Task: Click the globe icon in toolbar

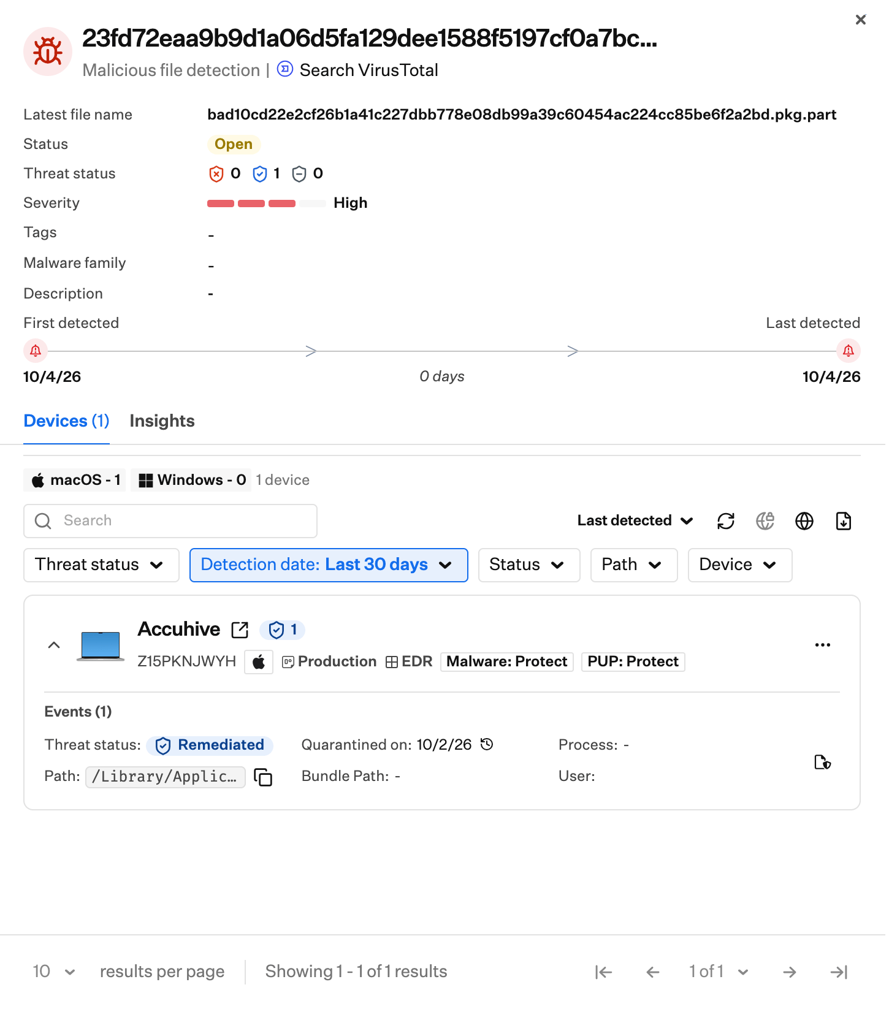Action: (x=804, y=521)
